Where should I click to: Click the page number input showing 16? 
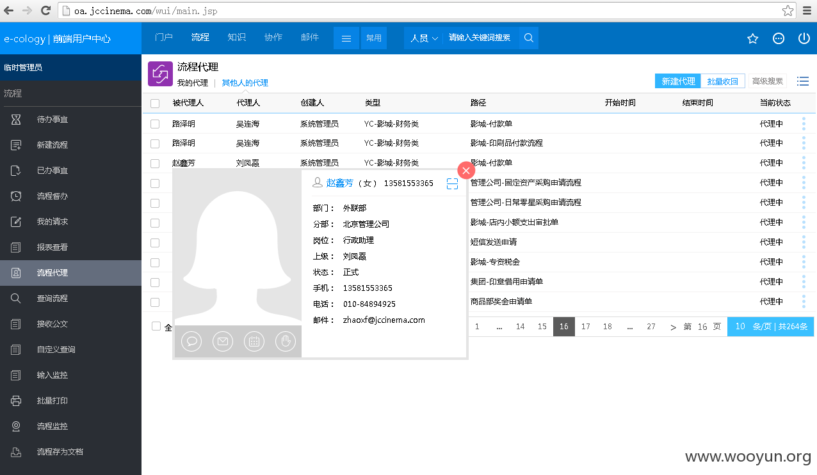[x=702, y=327]
